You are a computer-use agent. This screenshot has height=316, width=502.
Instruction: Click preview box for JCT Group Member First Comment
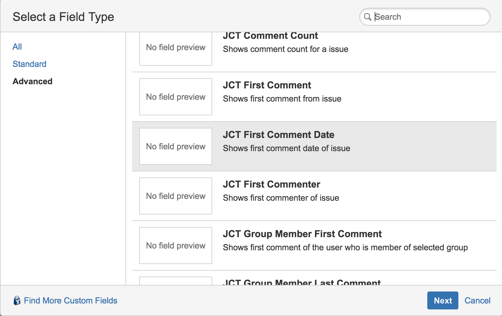176,246
